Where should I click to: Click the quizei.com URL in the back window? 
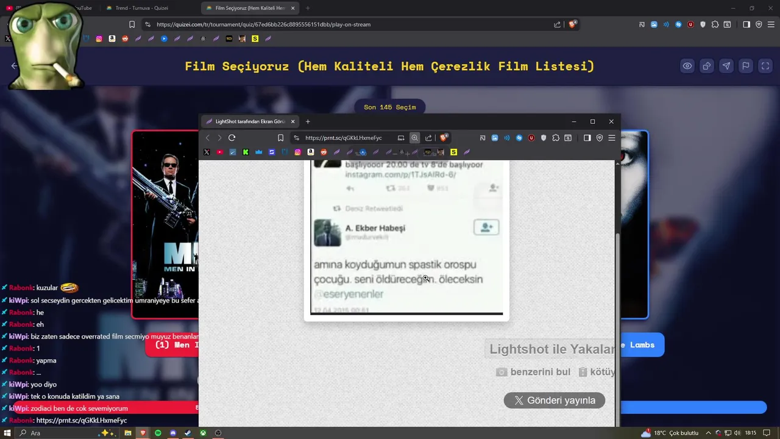click(263, 24)
